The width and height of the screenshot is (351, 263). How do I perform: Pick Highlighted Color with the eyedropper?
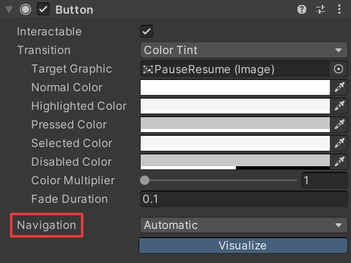coord(339,106)
